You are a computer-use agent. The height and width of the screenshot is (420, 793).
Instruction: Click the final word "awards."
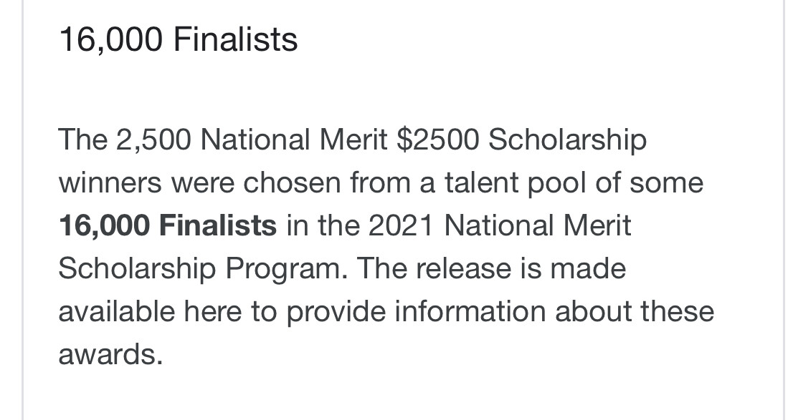[110, 354]
